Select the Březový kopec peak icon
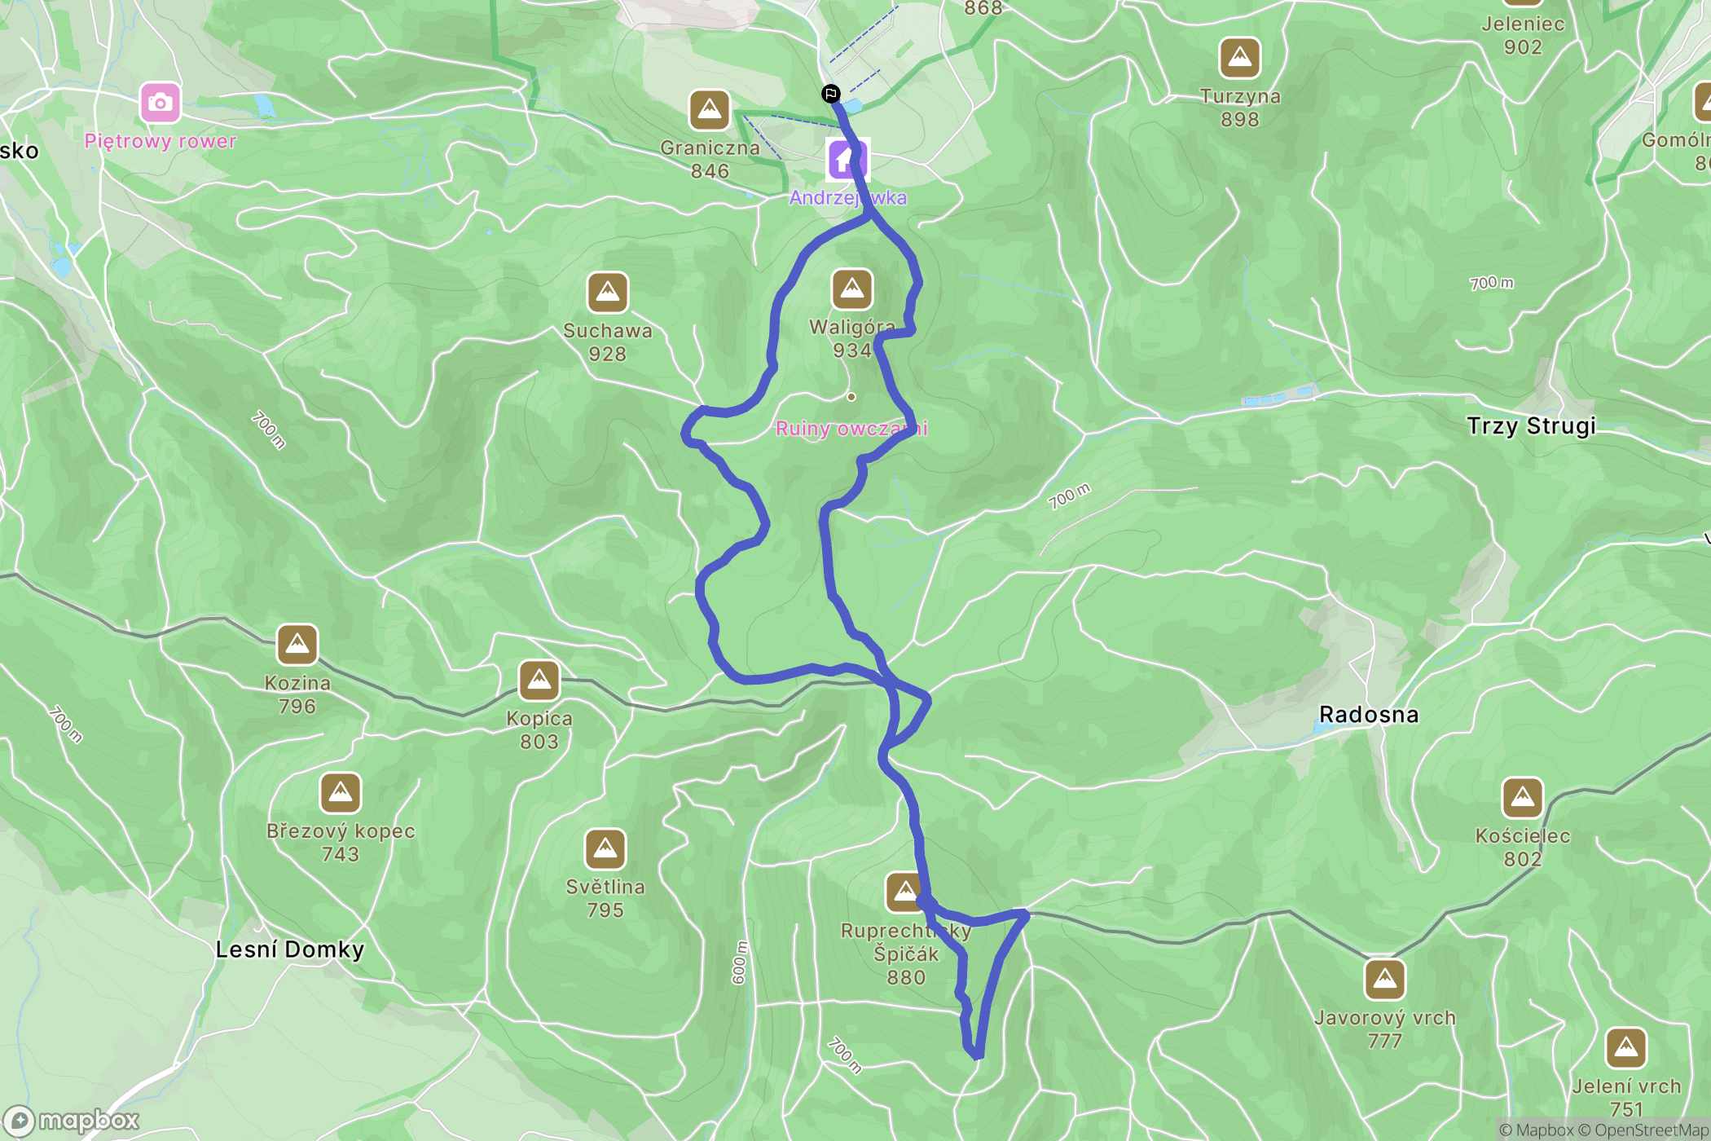Viewport: 1711px width, 1141px height. pos(341,793)
